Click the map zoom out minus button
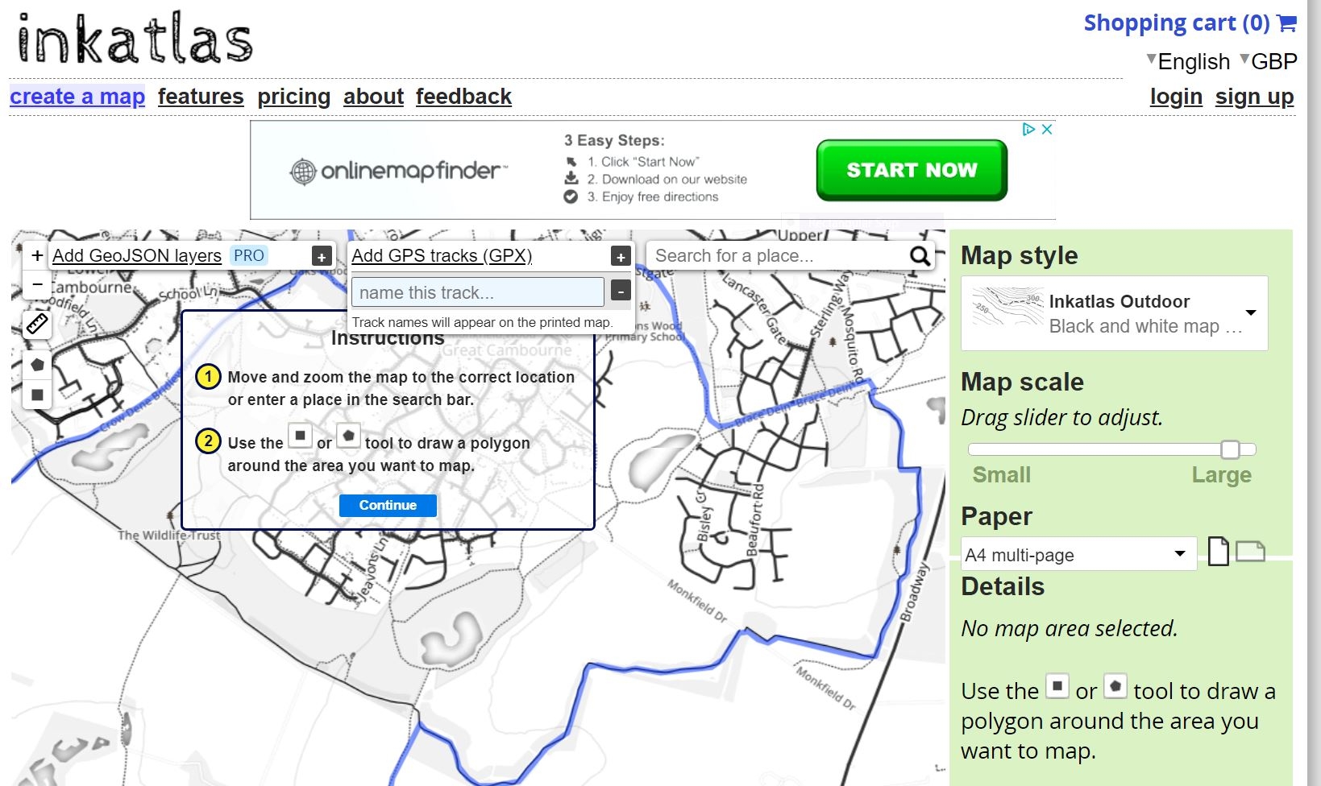The image size is (1321, 786). coord(37,284)
